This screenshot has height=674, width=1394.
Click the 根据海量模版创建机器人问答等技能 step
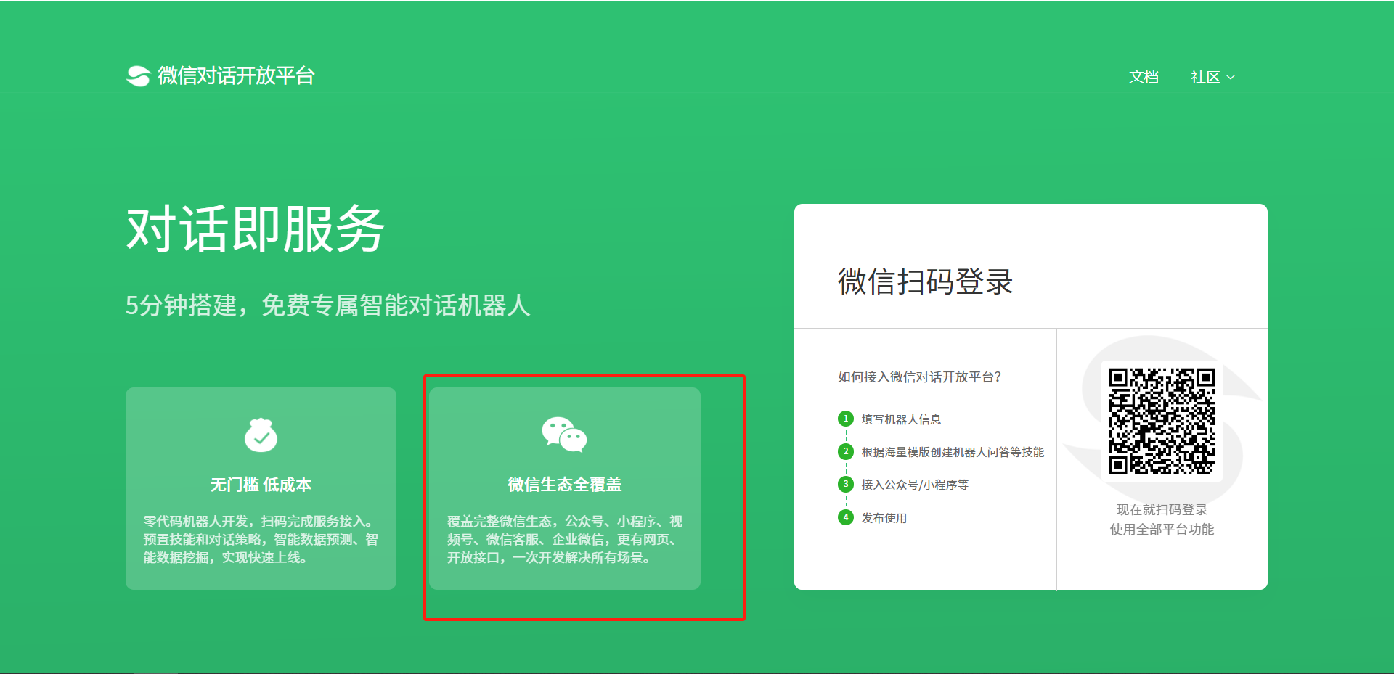coord(953,452)
